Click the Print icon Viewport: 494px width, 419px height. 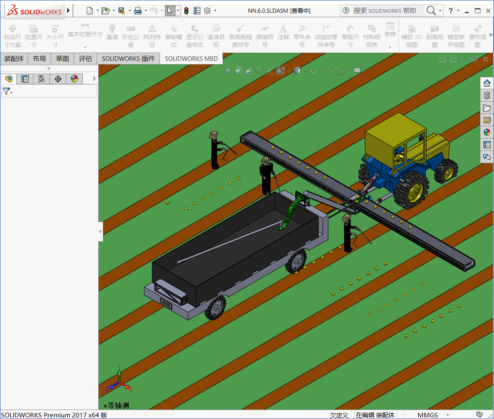click(138, 11)
